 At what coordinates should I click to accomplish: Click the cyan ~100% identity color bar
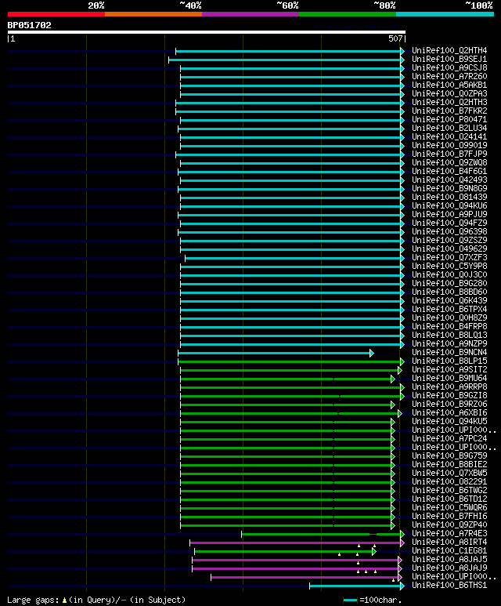click(x=445, y=14)
